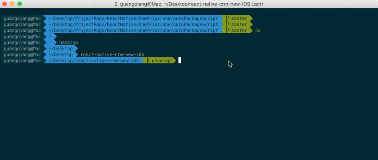This screenshot has height=160, width=378.
Task: Click guangqiang@Mac on the first prompt line
Action: 22,19
